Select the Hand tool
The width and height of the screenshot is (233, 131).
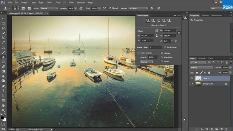(x=3, y=106)
